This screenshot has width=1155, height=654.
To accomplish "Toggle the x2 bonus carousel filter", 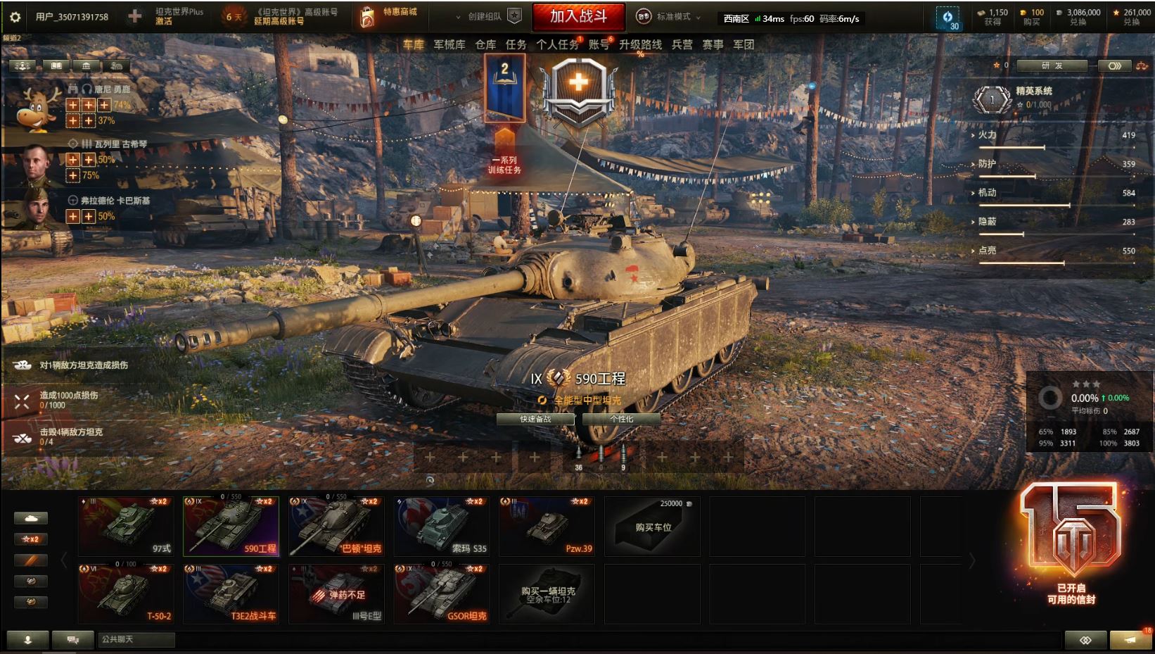I will coord(31,539).
